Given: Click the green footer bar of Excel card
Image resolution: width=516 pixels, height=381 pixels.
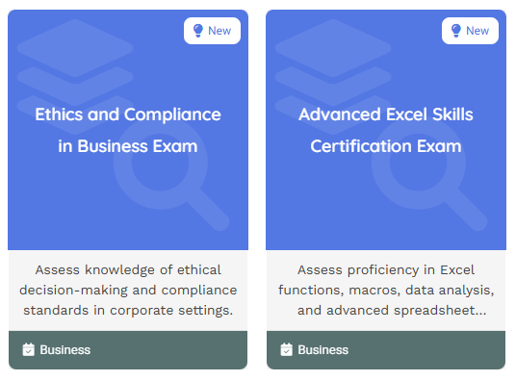Looking at the screenshot, I should [386, 350].
